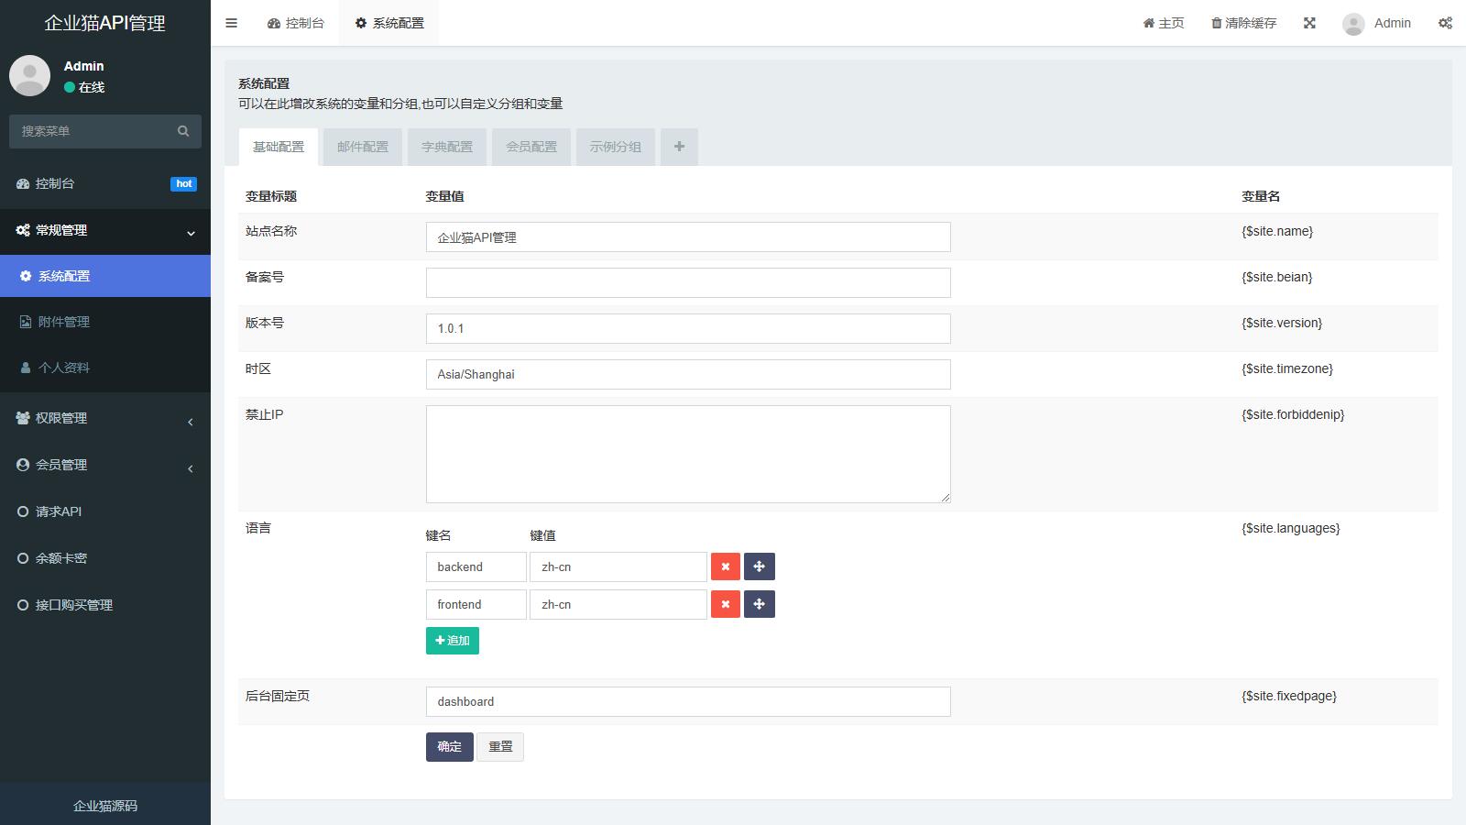Click the 清除缓存 link in header

[1243, 23]
